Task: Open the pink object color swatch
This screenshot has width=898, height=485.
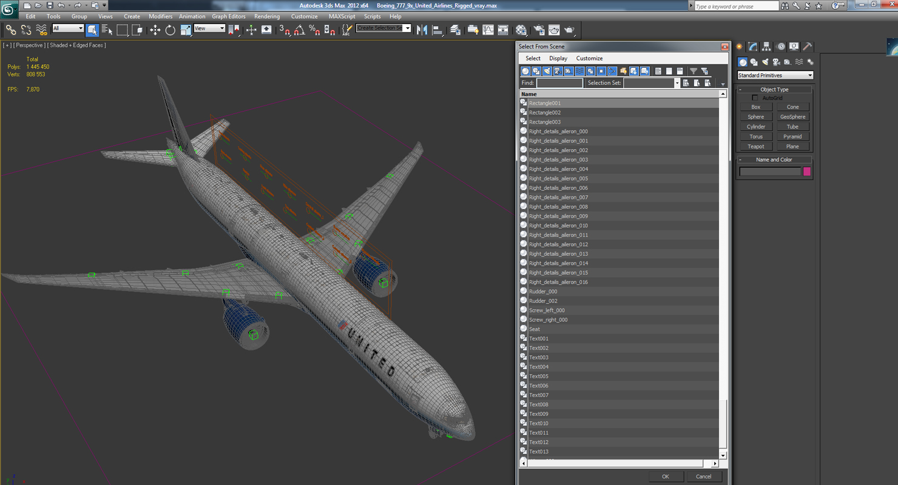Action: (806, 172)
